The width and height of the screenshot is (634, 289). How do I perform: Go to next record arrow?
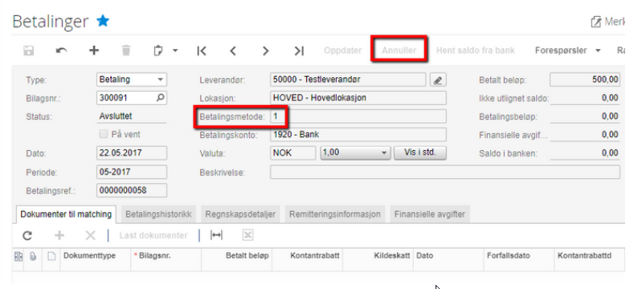pos(265,51)
